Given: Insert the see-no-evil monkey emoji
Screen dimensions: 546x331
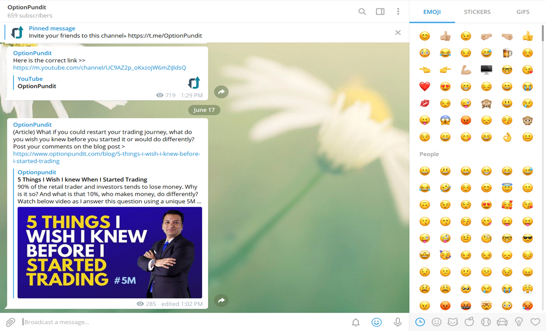Looking at the screenshot, I should pyautogui.click(x=486, y=103).
